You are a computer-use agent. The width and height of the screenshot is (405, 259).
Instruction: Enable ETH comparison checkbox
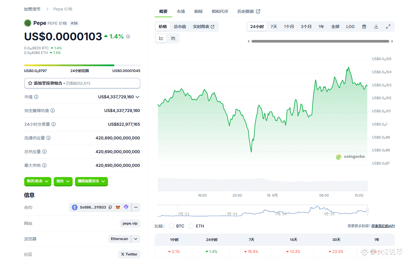tap(191, 226)
